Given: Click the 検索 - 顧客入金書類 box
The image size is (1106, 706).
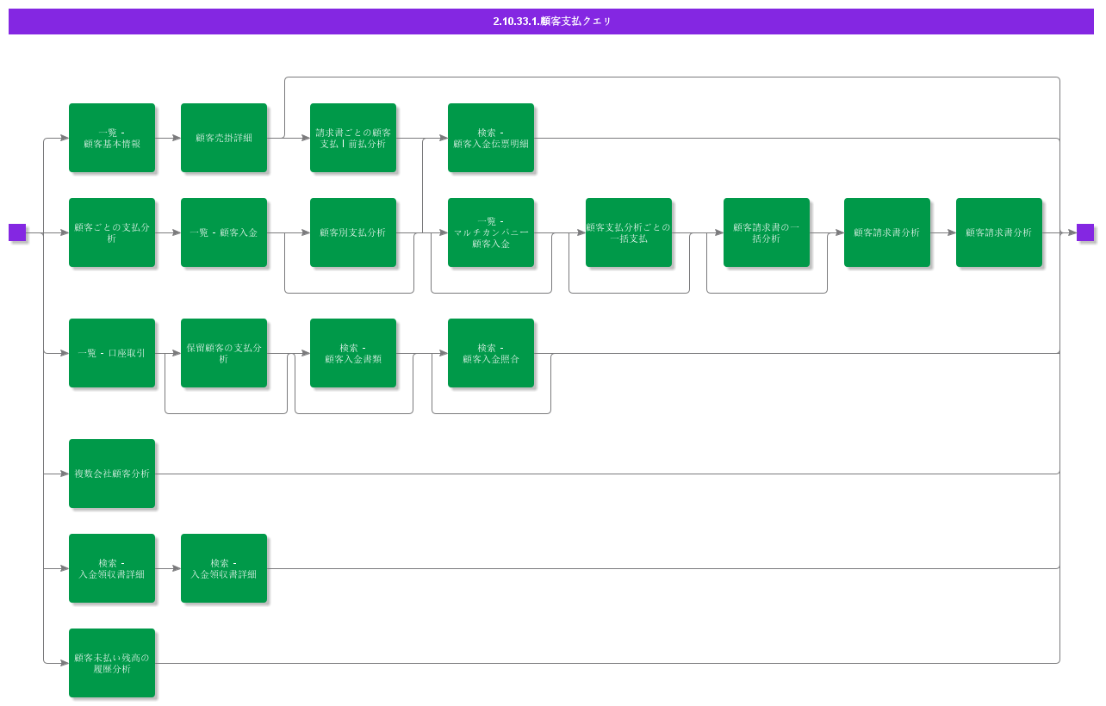Looking at the screenshot, I should [x=353, y=353].
